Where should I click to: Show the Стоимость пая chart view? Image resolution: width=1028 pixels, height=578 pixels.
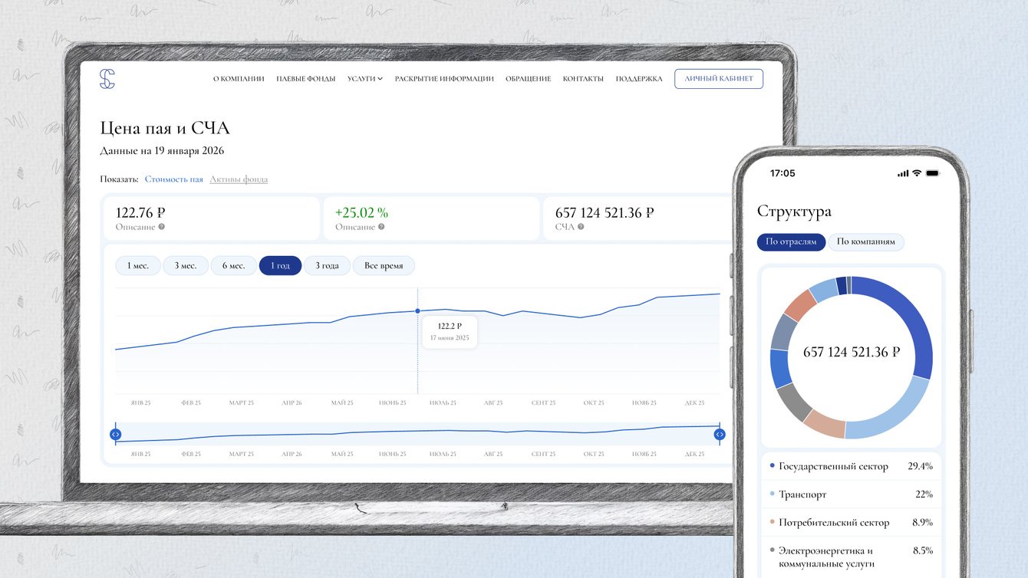(x=174, y=179)
